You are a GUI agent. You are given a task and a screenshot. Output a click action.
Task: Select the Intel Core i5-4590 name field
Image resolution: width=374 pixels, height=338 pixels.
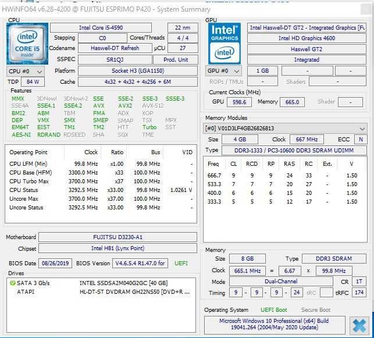pos(101,28)
